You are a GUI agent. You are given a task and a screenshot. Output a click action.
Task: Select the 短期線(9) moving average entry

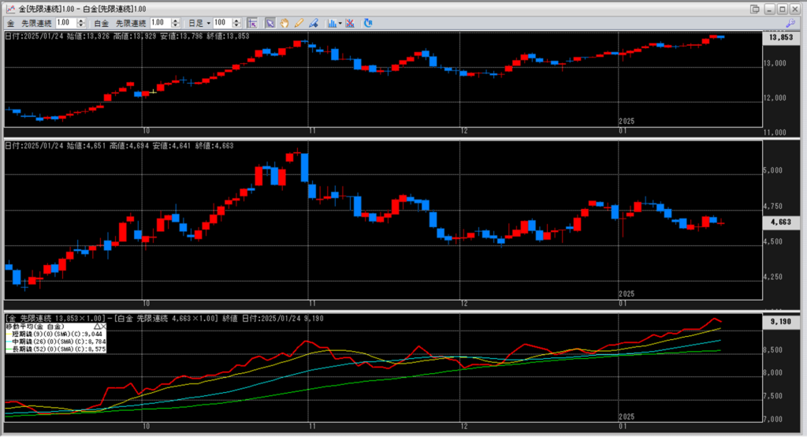point(56,334)
